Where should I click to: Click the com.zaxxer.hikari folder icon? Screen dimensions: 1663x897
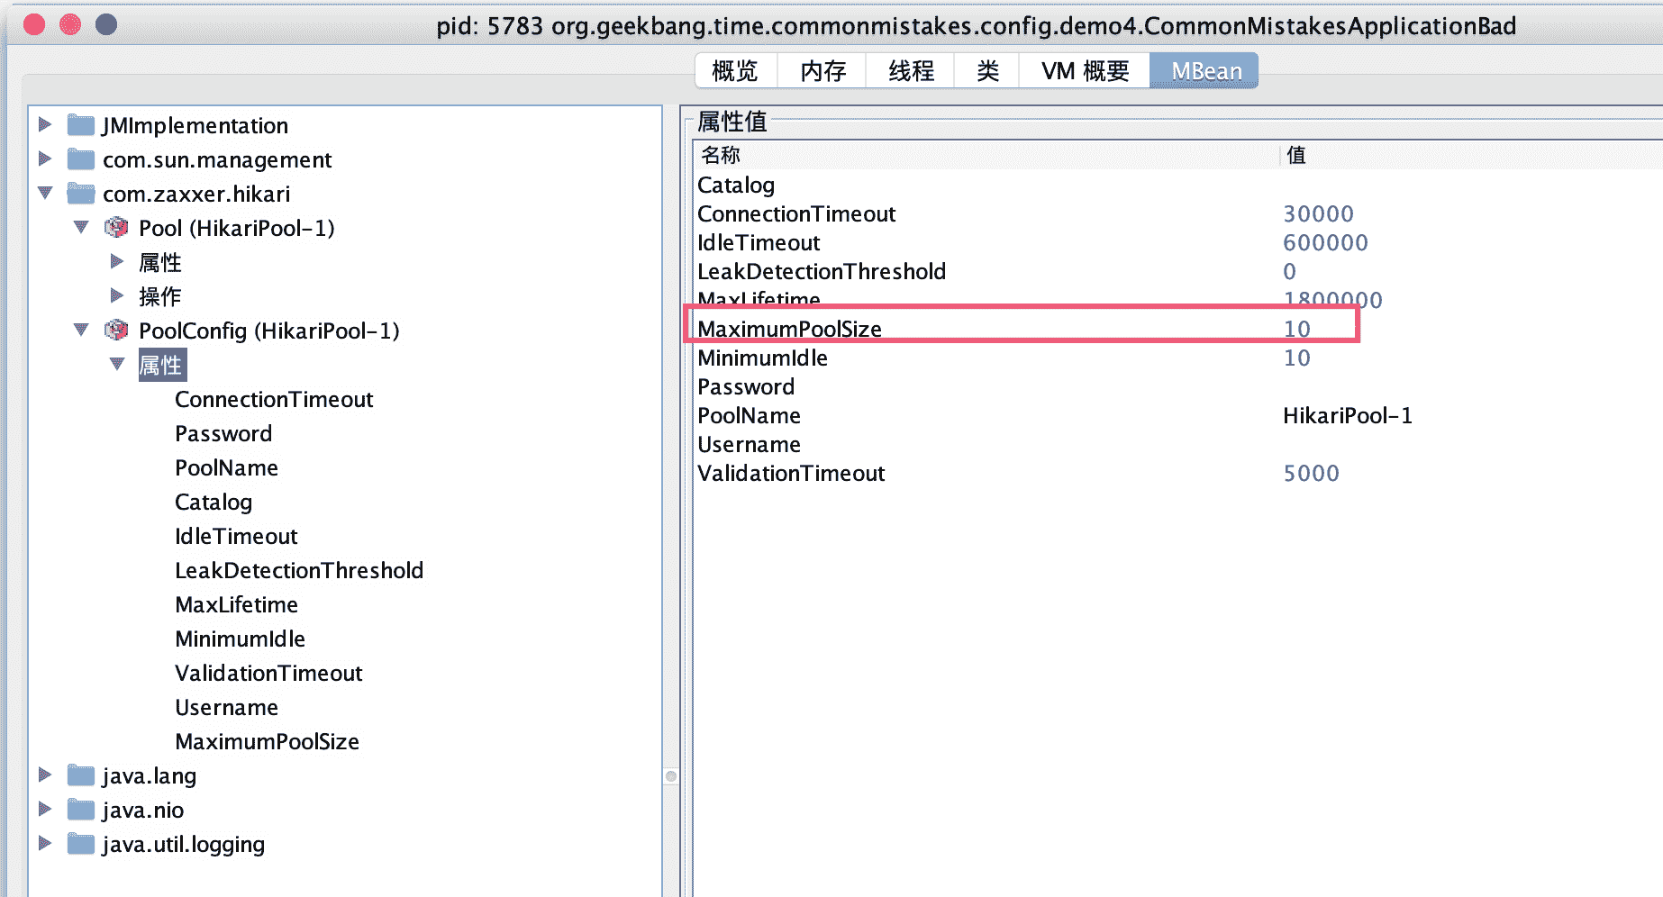81,194
